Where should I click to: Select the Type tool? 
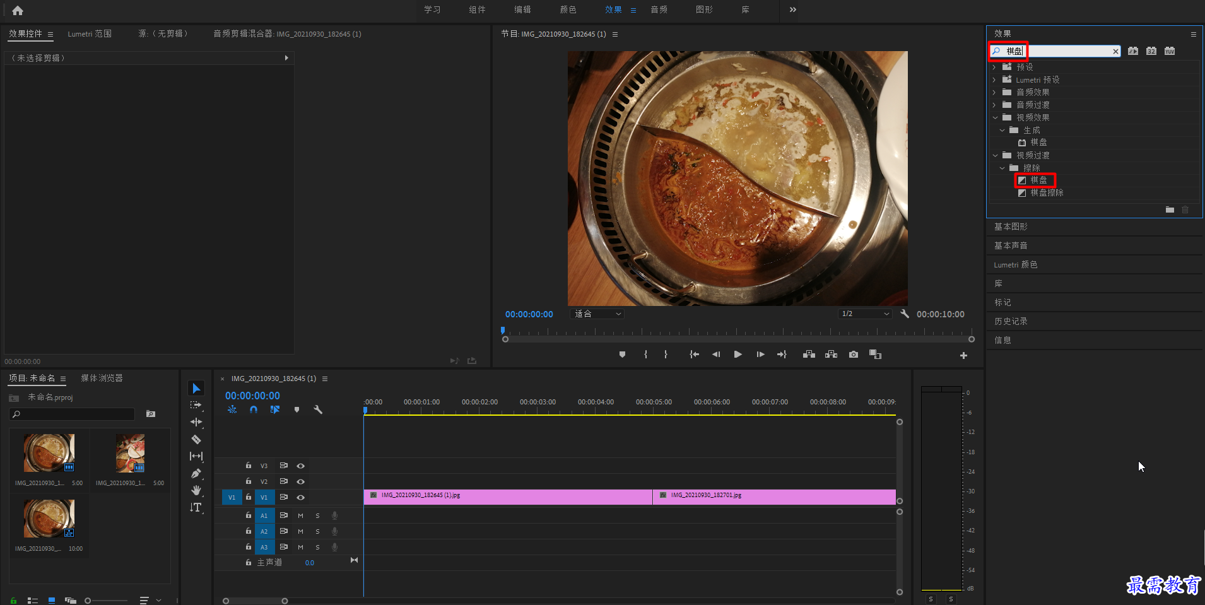coord(196,507)
